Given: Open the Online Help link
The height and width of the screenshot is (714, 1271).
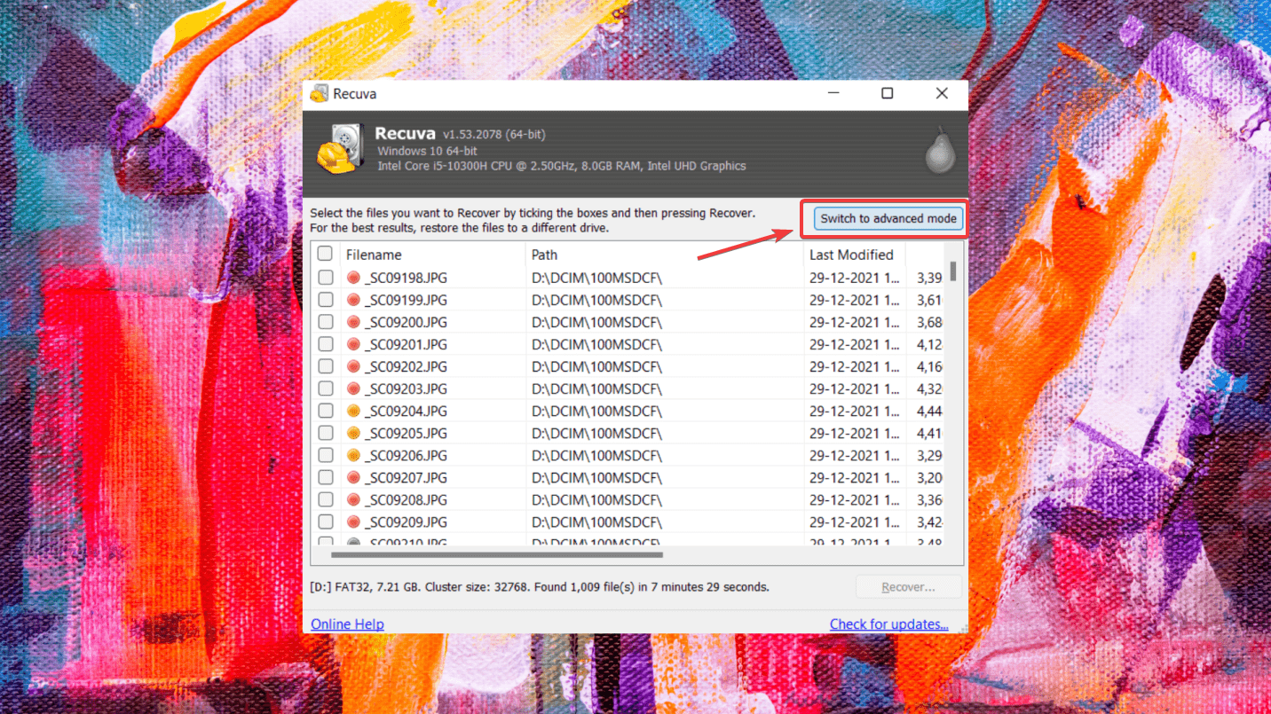Looking at the screenshot, I should pyautogui.click(x=347, y=624).
